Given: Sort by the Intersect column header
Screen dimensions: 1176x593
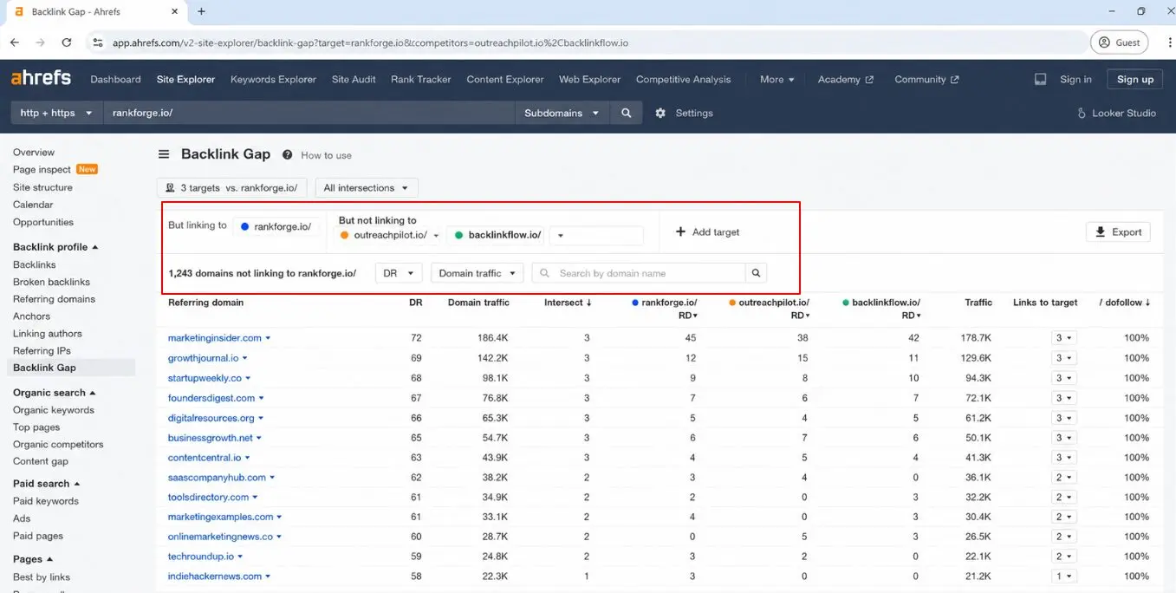Looking at the screenshot, I should click(x=568, y=303).
